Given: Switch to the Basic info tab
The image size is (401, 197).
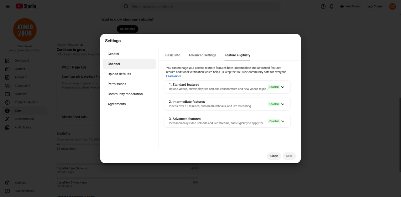Looking at the screenshot, I should pos(173,55).
